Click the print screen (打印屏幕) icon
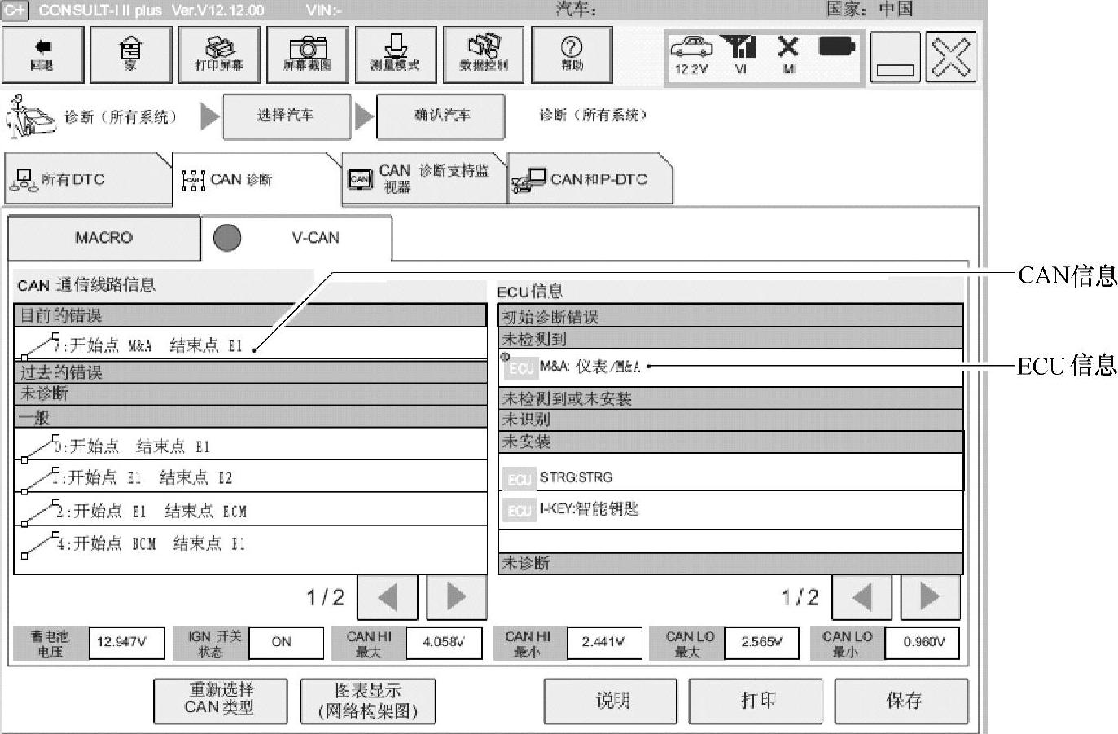 click(x=219, y=55)
